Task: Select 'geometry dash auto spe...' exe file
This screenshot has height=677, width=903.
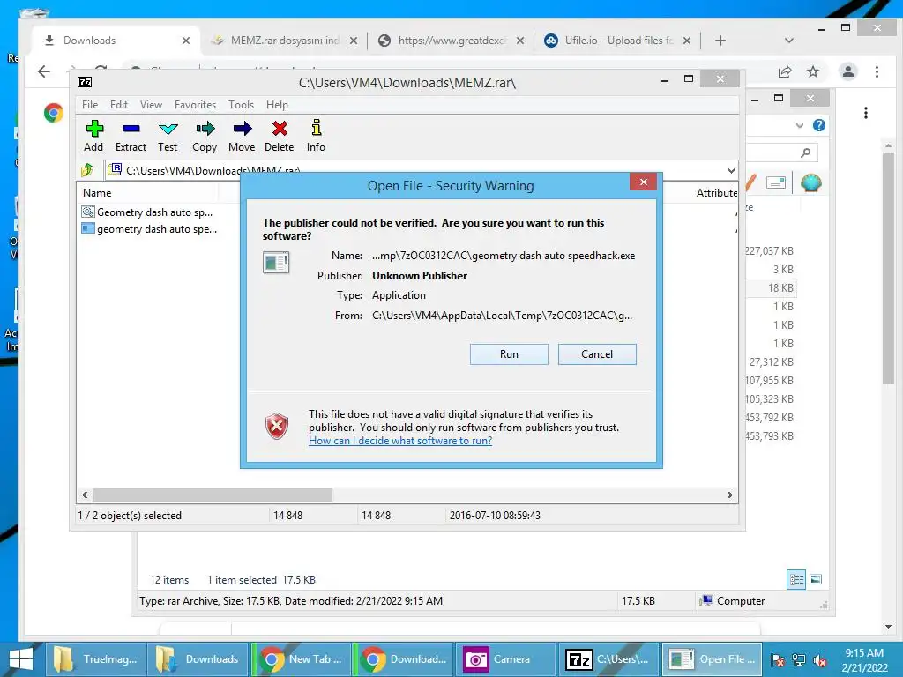Action: click(150, 229)
